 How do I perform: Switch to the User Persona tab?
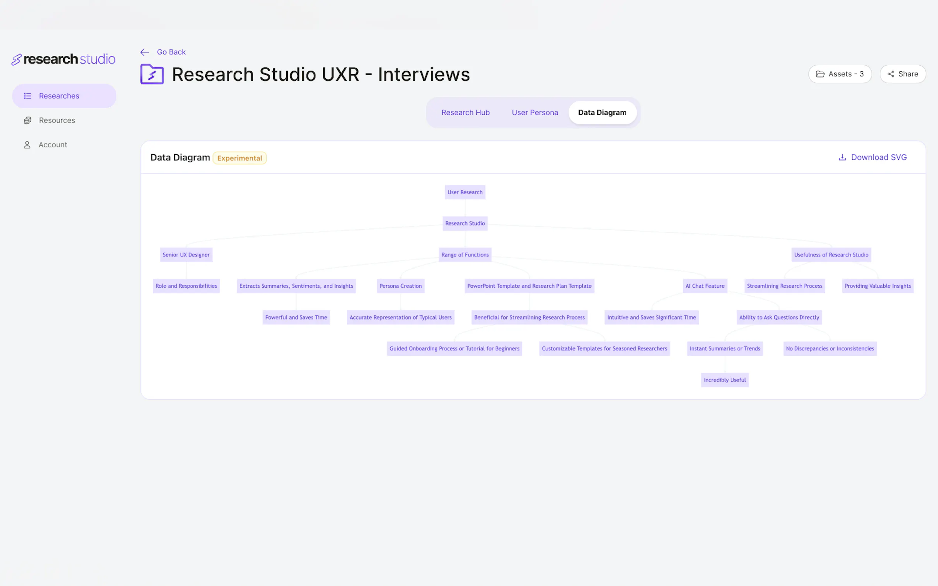(x=535, y=113)
